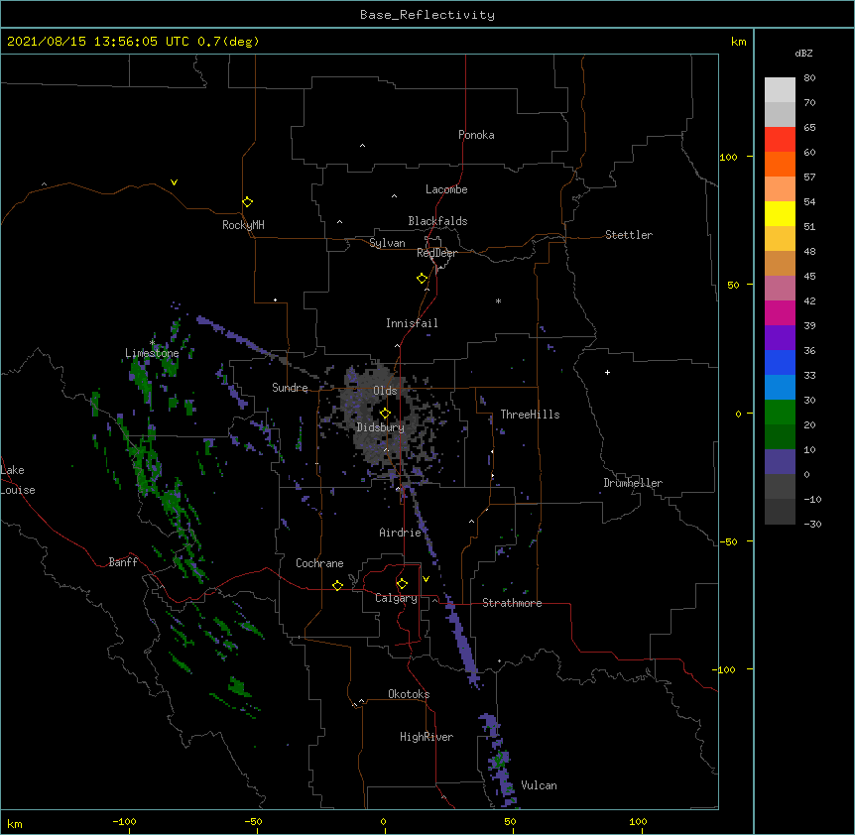Select white asterisk marker east of Innisfail
This screenshot has height=835, width=855.
point(498,300)
